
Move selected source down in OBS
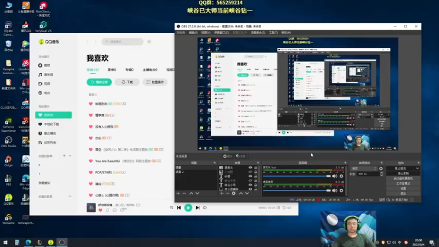247,193
